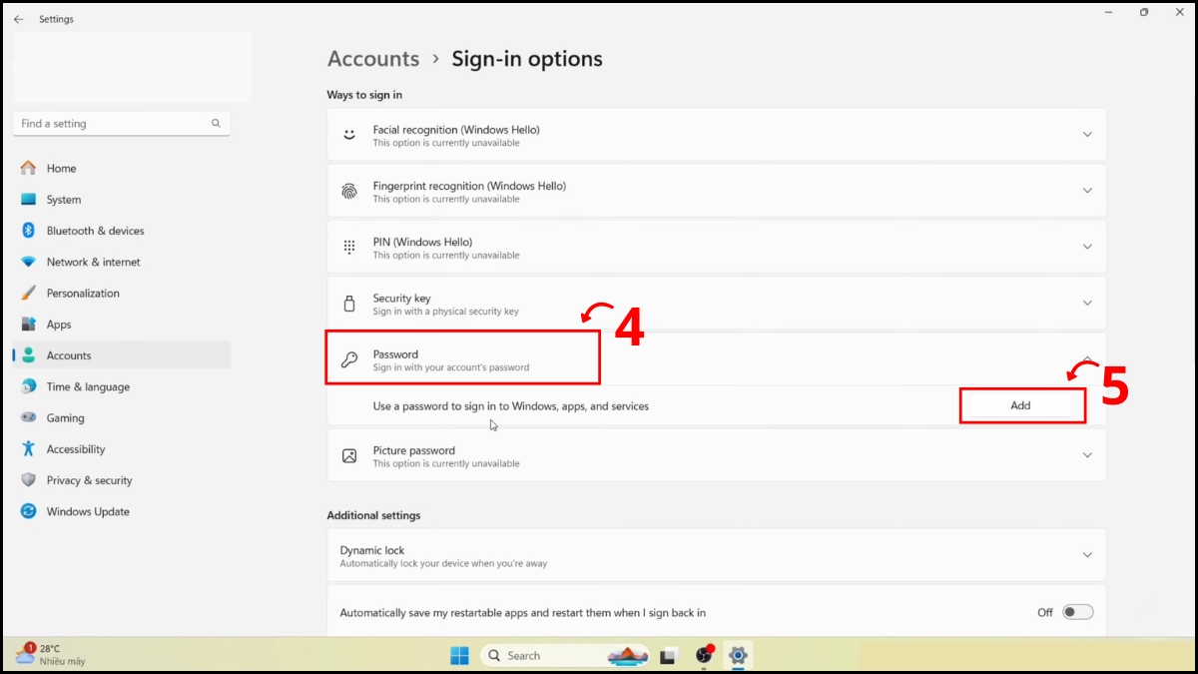Open the Task View taskbar icon

click(669, 655)
